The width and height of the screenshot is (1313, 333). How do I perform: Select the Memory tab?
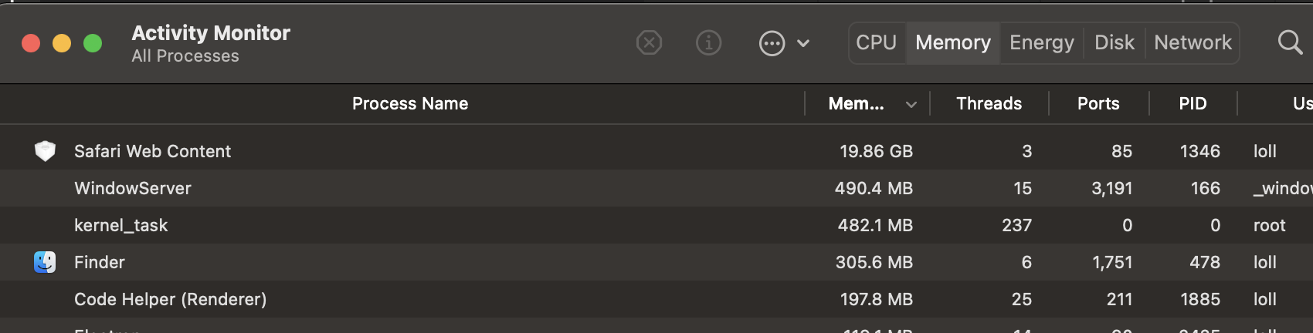(x=953, y=42)
